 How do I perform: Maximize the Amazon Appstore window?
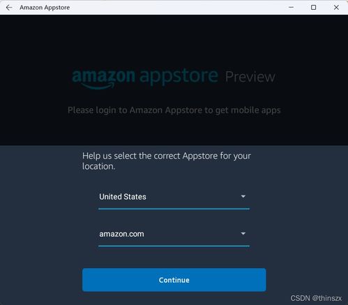point(313,8)
